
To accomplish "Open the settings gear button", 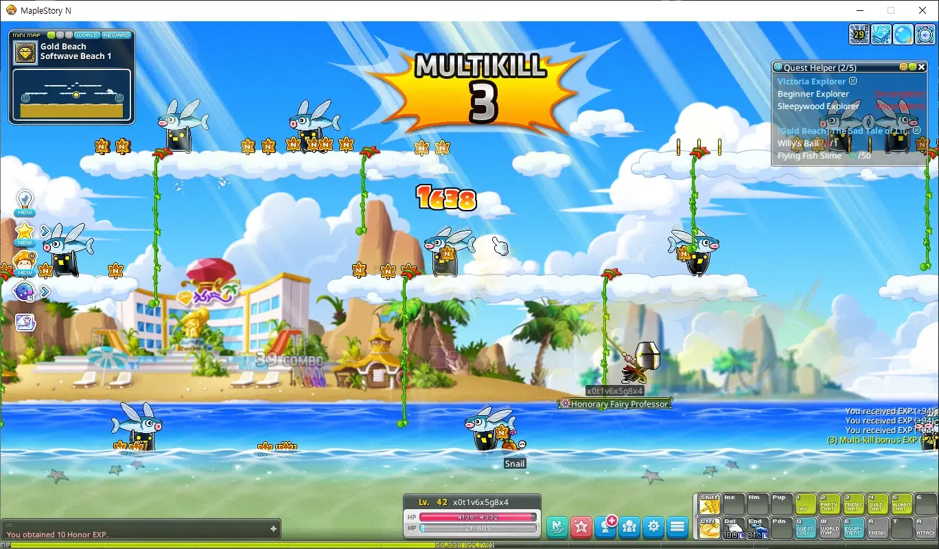I will [653, 526].
